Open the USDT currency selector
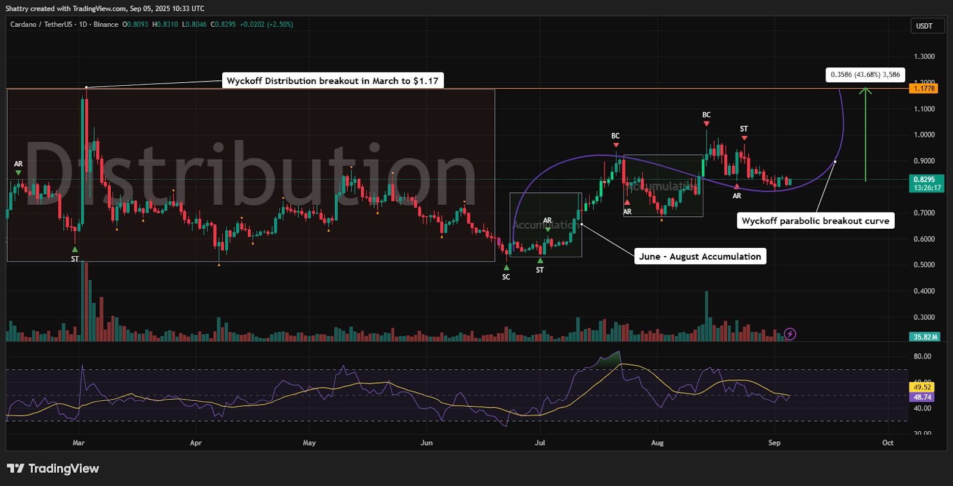This screenshot has width=953, height=486. (927, 26)
